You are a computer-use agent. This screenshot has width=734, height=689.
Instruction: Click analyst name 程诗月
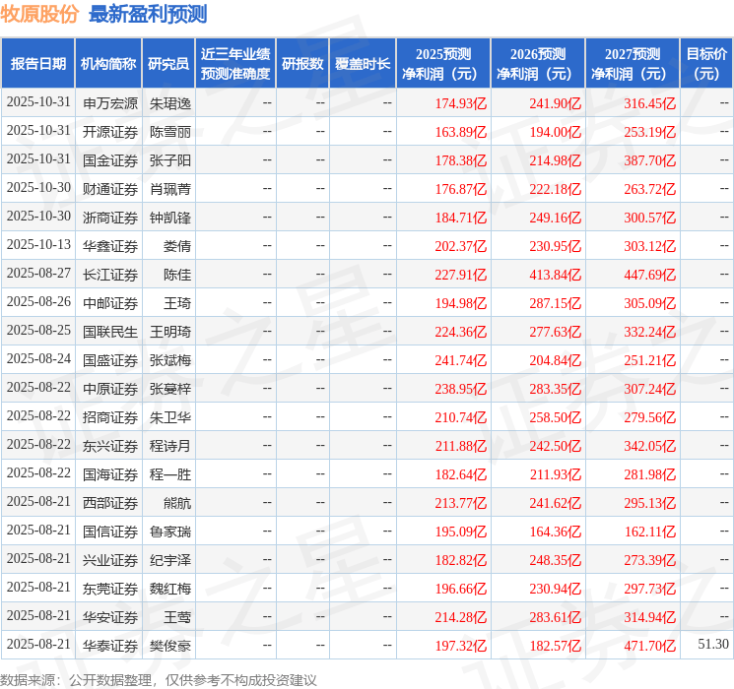170,446
